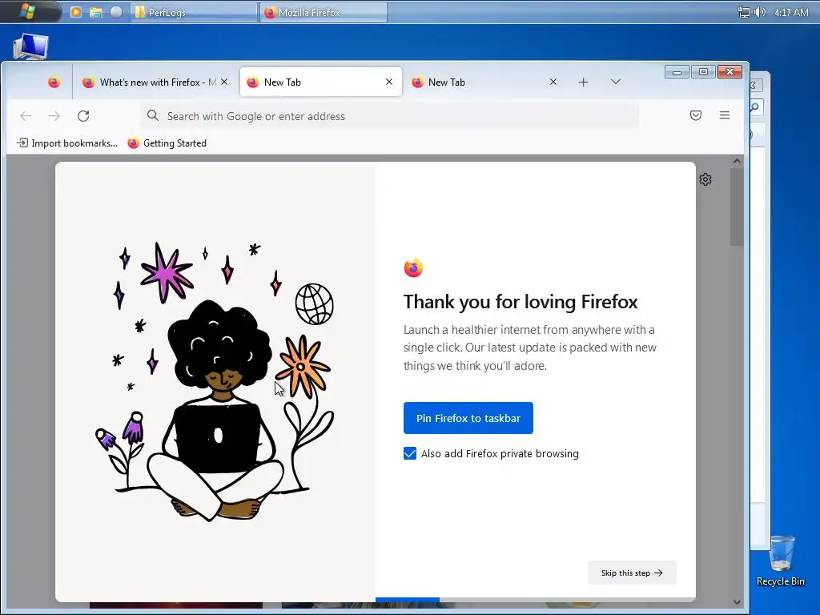The width and height of the screenshot is (820, 615).
Task: Open Save to Pocket icon
Action: point(696,115)
